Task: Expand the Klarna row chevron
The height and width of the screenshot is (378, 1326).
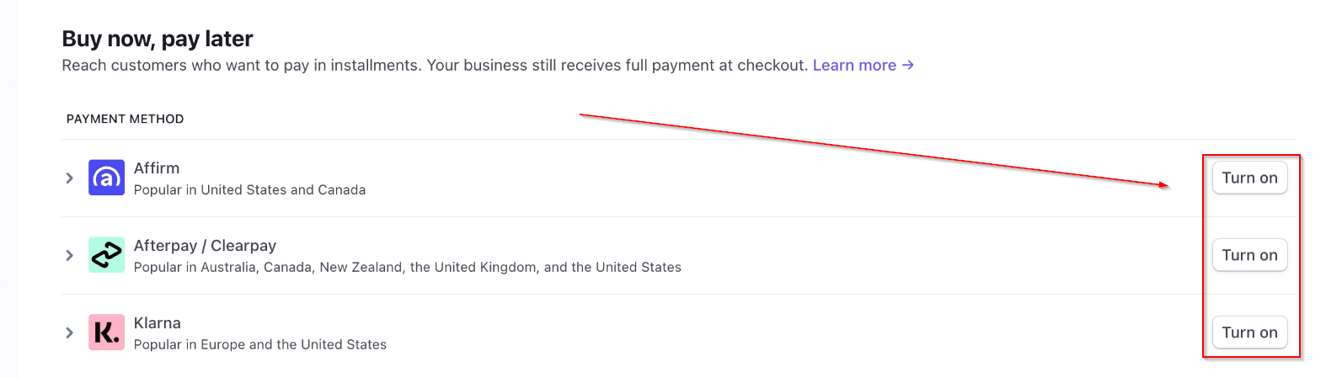Action: [70, 333]
